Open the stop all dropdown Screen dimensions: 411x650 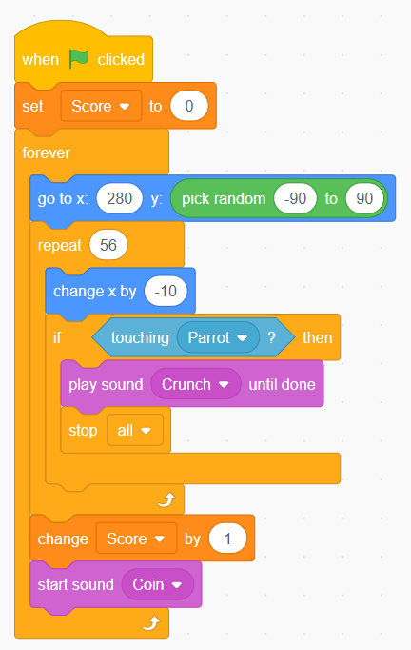click(x=135, y=430)
